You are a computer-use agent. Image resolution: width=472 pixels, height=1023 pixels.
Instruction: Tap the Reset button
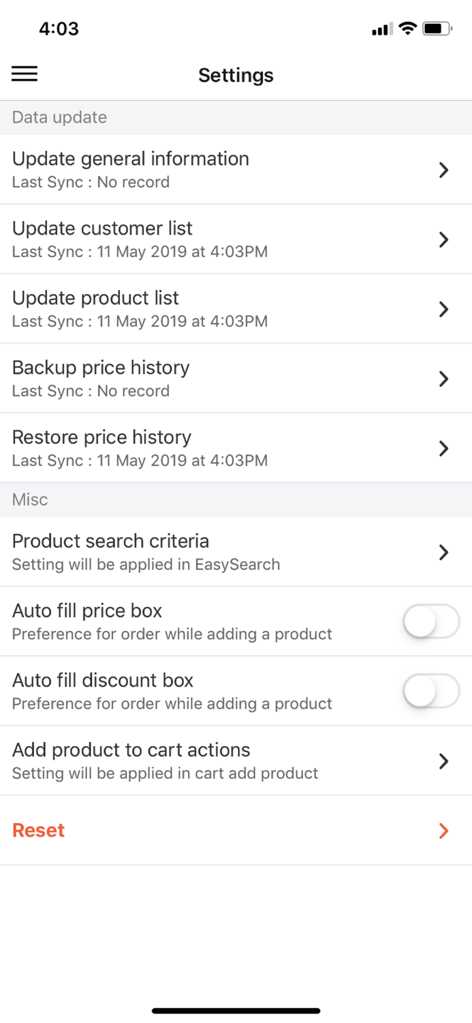[x=37, y=830]
